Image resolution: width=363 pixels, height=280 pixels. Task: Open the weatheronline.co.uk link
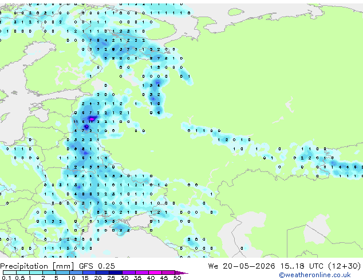(315, 275)
